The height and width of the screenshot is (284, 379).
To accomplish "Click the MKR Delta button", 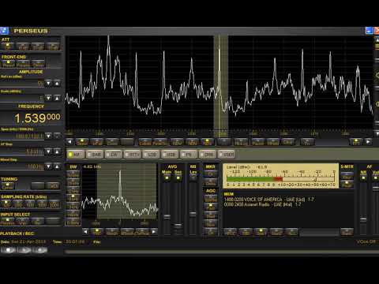I will [211, 183].
